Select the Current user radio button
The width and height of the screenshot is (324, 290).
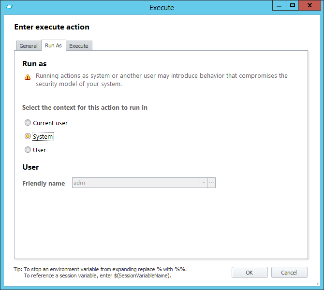[x=28, y=123]
